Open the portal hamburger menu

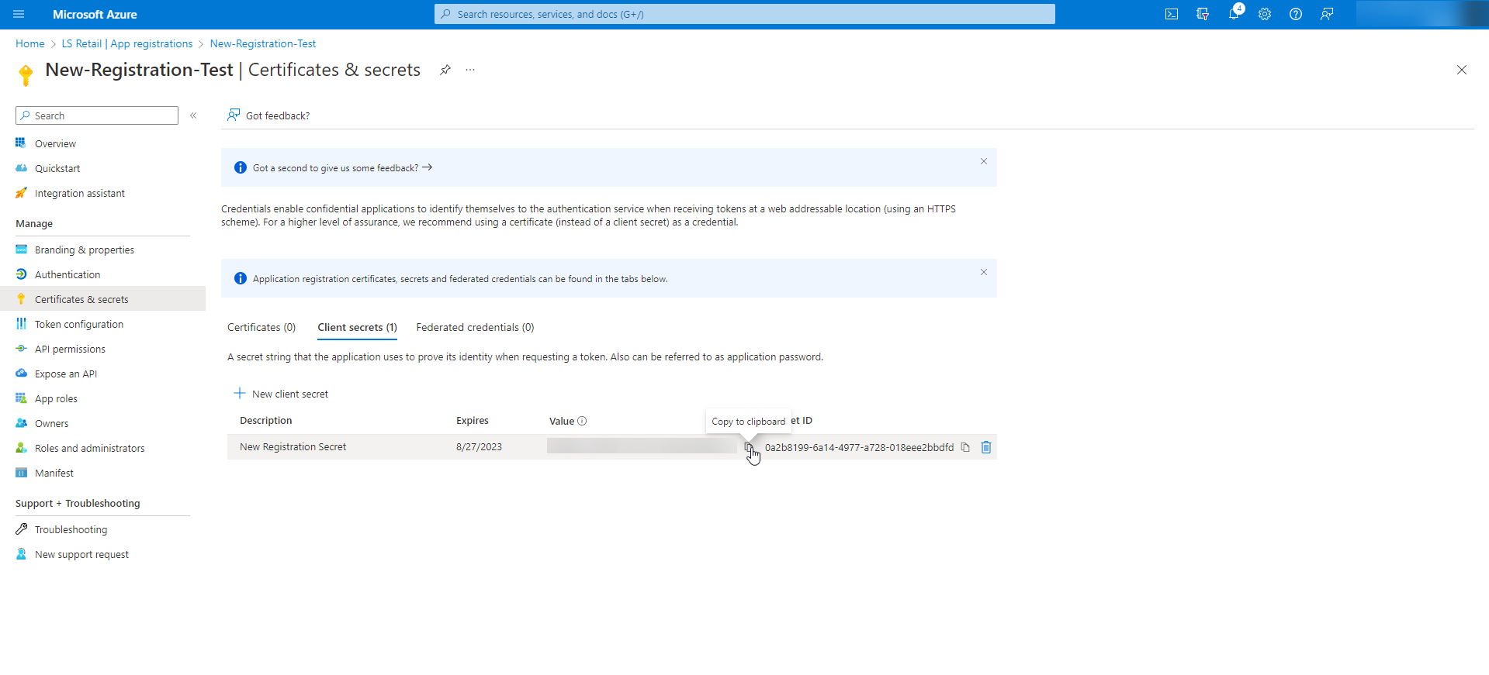19,14
